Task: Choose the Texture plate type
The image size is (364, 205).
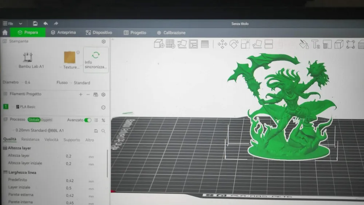Action: (x=70, y=60)
